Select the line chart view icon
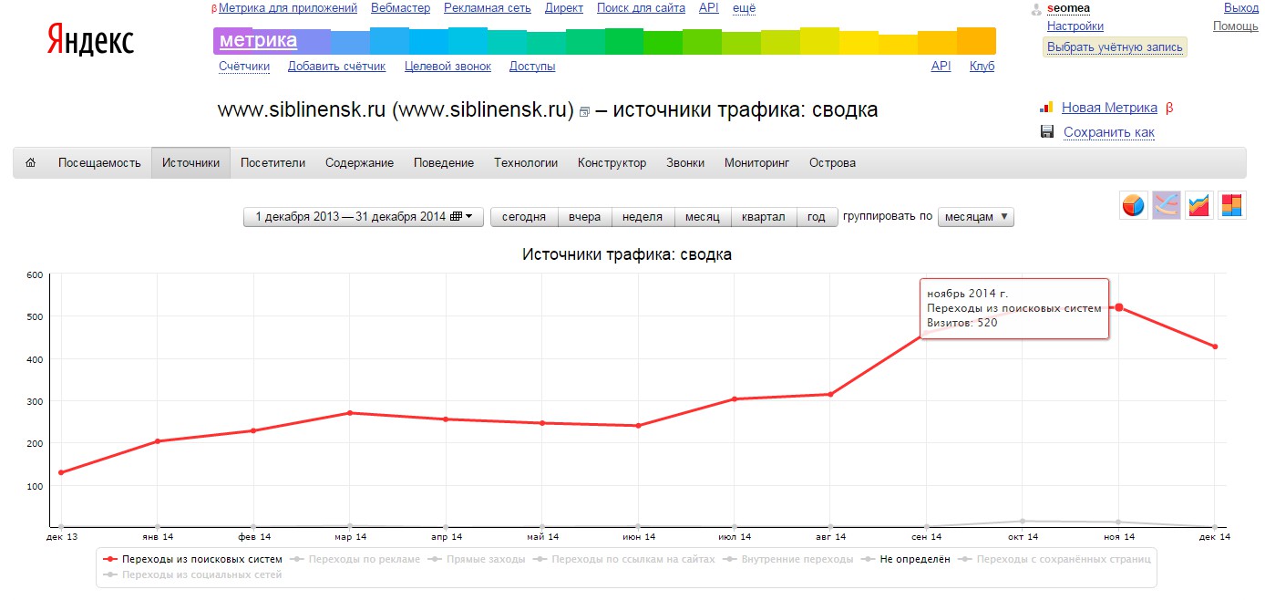Viewport: 1265px width, 600px height. point(1167,205)
